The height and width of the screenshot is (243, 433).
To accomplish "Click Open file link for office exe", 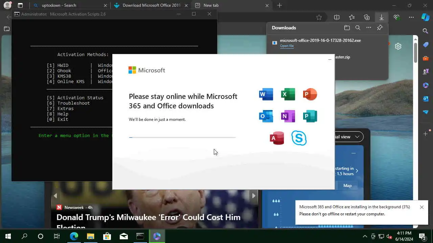I will click(x=287, y=46).
